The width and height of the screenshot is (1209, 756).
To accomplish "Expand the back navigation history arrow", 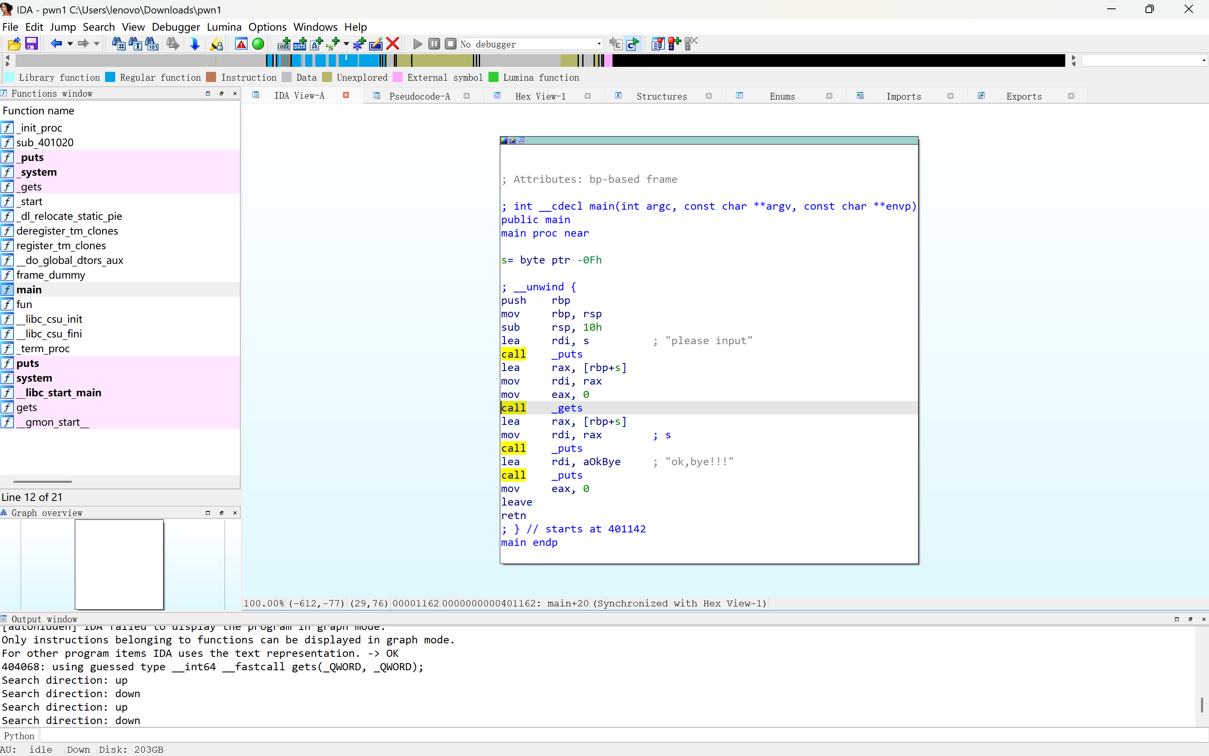I will pos(71,44).
